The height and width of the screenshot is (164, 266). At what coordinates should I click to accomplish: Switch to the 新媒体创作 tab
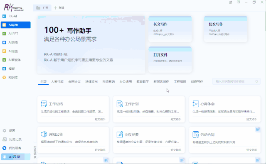click(161, 82)
